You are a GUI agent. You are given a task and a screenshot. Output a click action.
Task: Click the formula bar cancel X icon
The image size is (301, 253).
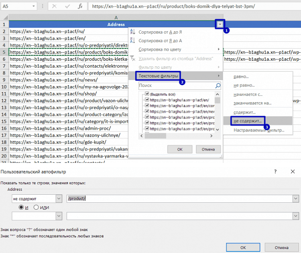pos(55,6)
